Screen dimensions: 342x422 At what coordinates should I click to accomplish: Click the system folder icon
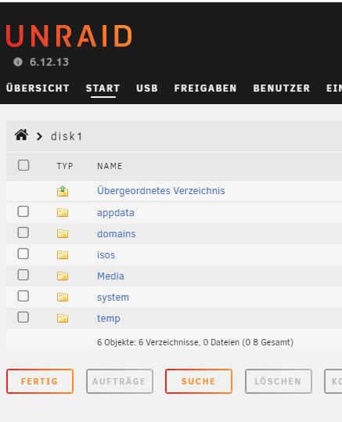coord(63,298)
